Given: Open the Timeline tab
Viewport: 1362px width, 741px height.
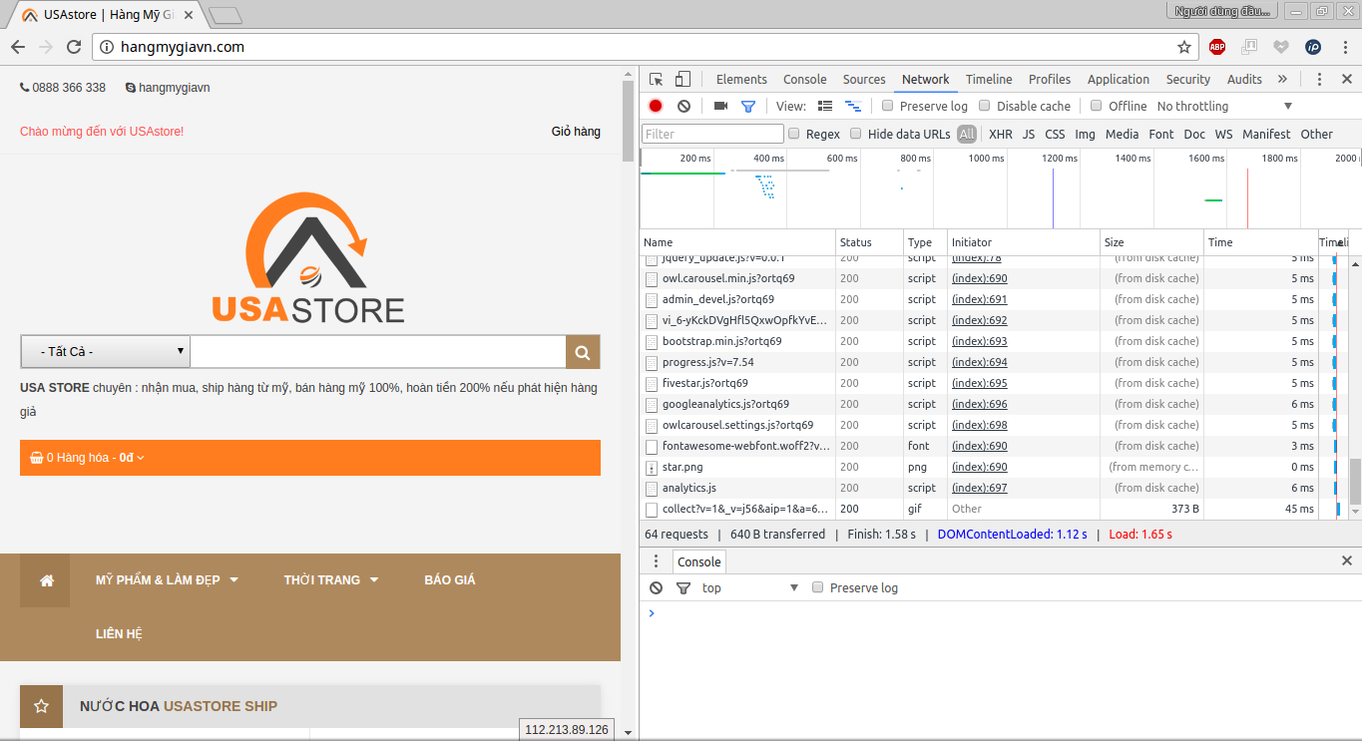Looking at the screenshot, I should point(989,80).
